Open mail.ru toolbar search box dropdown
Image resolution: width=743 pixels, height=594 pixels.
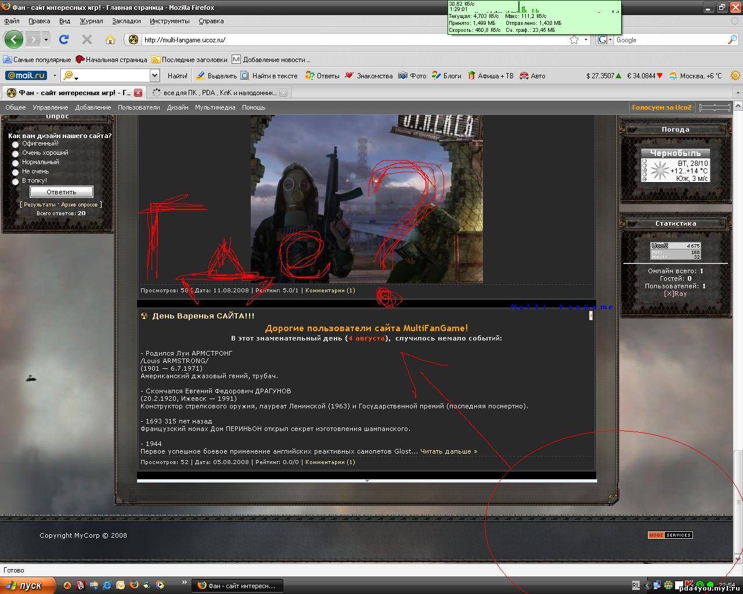coord(154,75)
